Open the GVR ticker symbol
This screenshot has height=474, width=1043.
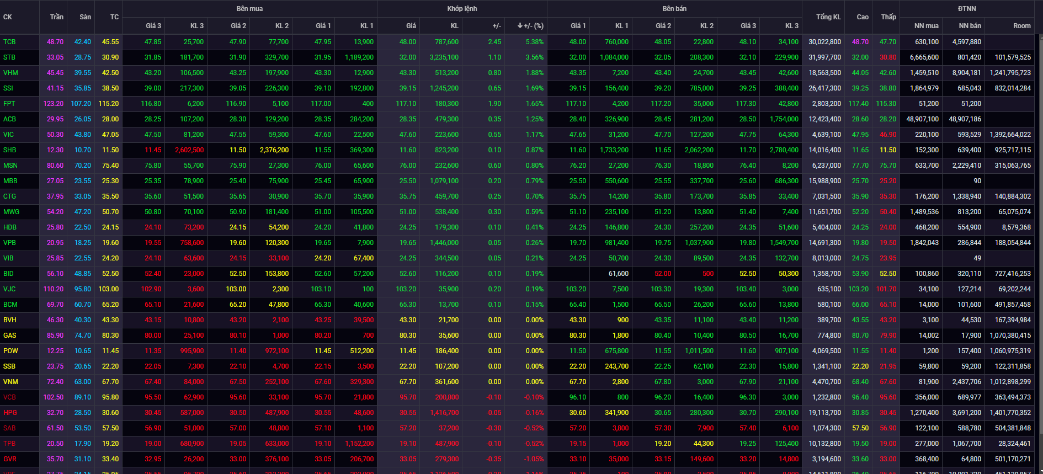click(9, 459)
